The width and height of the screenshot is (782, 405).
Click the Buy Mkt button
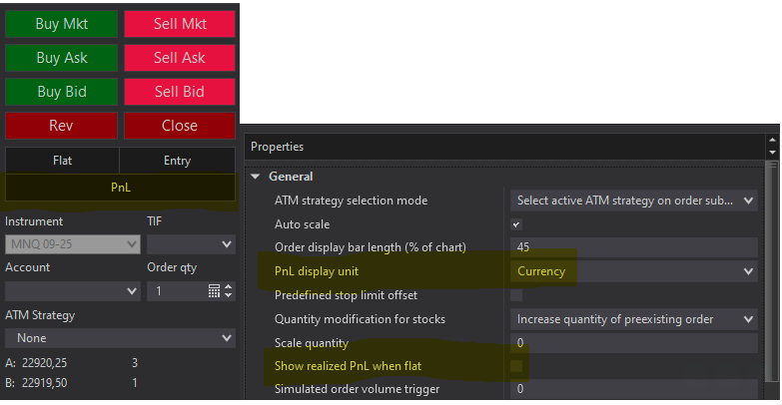(x=61, y=24)
